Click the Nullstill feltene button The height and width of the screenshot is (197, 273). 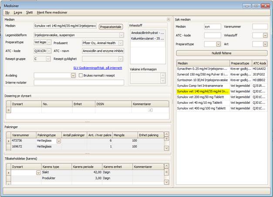pos(222,53)
